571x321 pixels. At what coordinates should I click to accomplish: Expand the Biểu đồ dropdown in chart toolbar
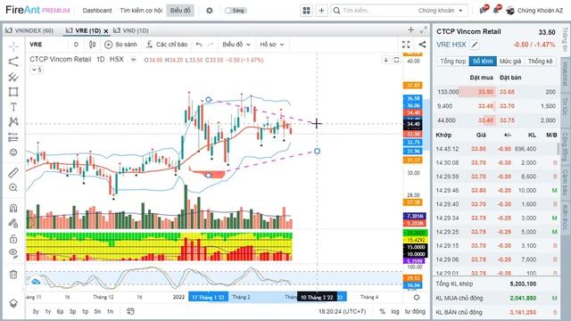[x=236, y=45]
